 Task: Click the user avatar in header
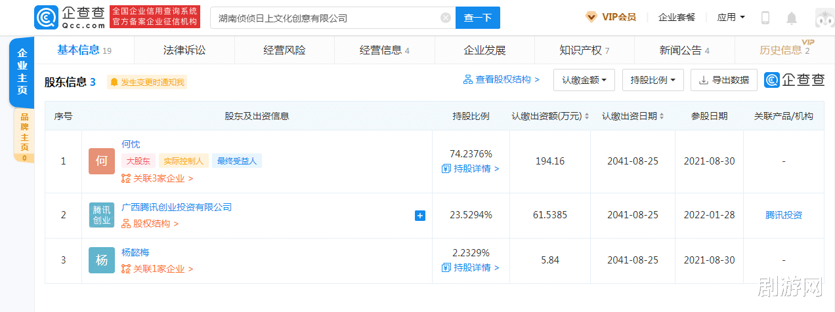click(x=824, y=18)
